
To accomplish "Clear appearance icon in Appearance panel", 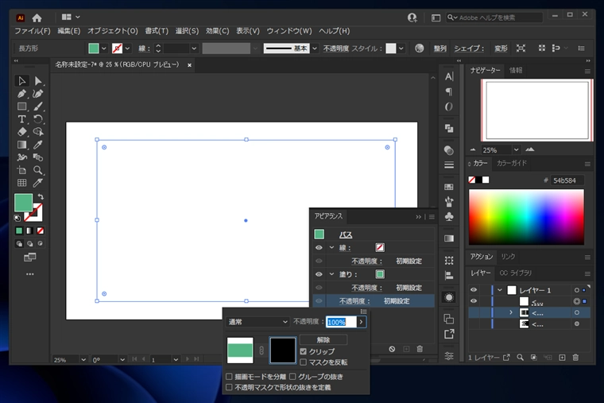I will pos(392,349).
